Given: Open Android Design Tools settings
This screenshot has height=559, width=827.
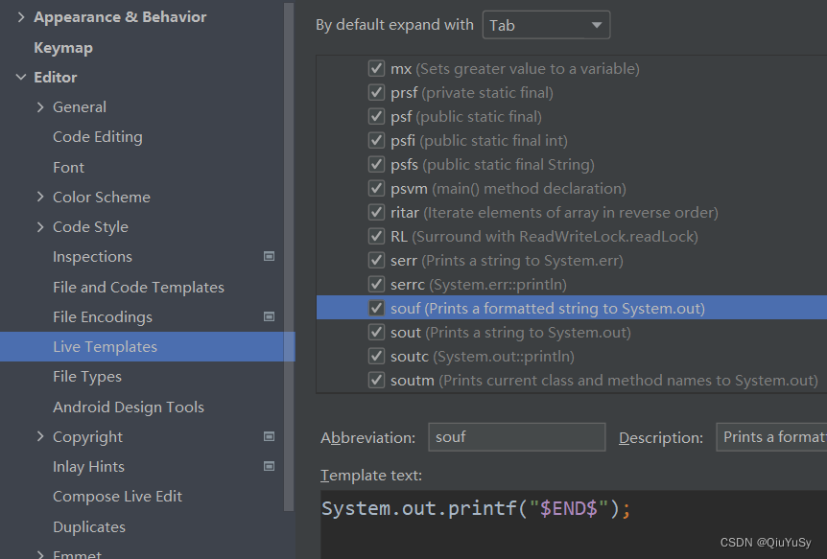Looking at the screenshot, I should pyautogui.click(x=129, y=407).
